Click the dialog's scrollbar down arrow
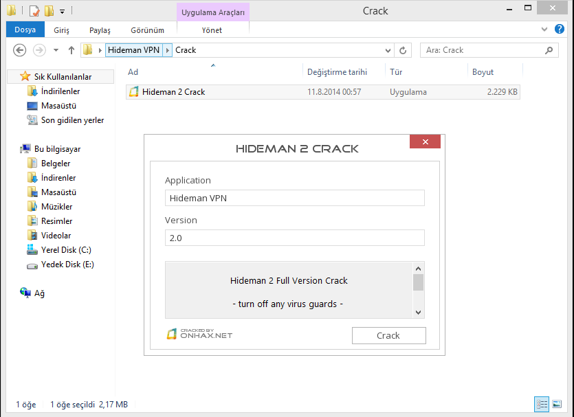Screen dimensions: 574x417 418,313
